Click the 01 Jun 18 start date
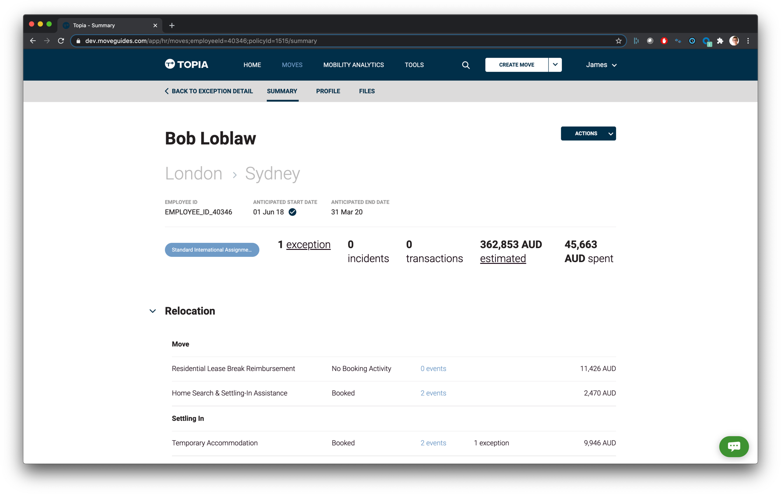 pos(268,212)
